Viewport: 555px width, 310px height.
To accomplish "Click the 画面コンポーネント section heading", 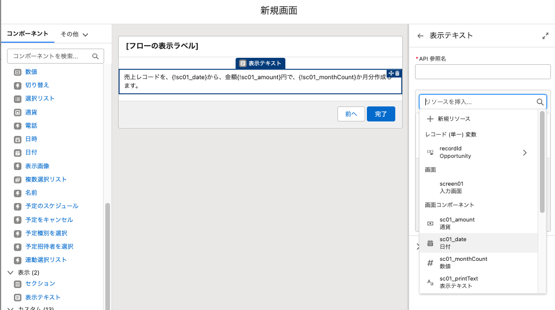I will click(449, 205).
